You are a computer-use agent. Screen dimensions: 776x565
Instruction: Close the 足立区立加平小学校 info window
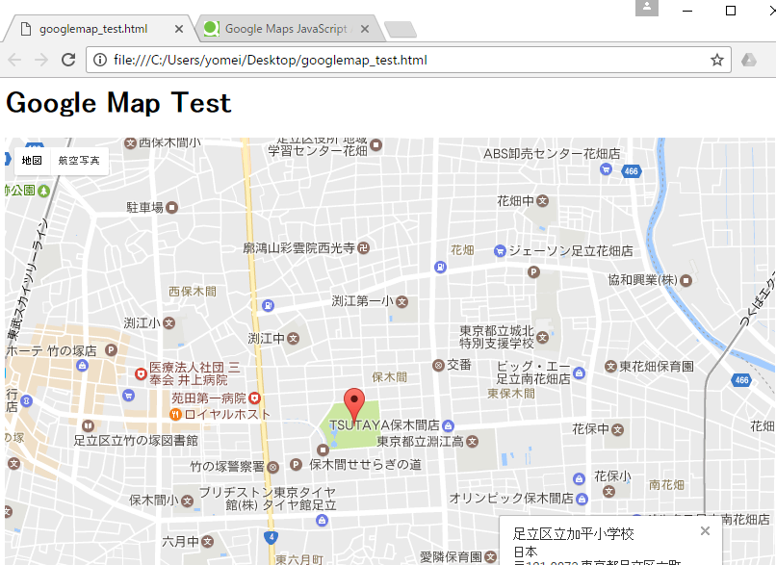point(705,531)
